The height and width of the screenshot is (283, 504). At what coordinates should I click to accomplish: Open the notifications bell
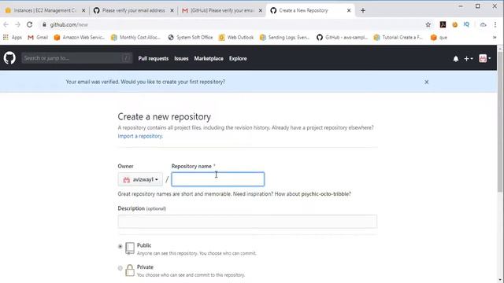(x=456, y=59)
